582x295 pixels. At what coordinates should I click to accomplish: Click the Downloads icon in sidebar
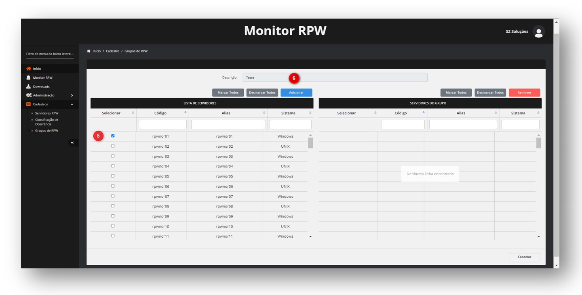(x=29, y=86)
